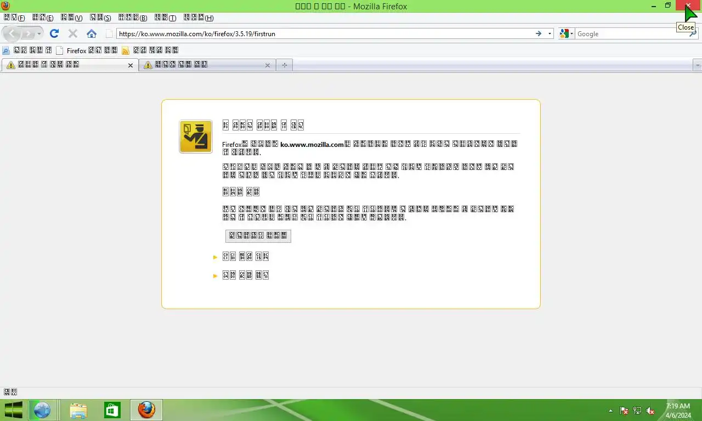
Task: Click the search magnifier button
Action: click(x=693, y=34)
